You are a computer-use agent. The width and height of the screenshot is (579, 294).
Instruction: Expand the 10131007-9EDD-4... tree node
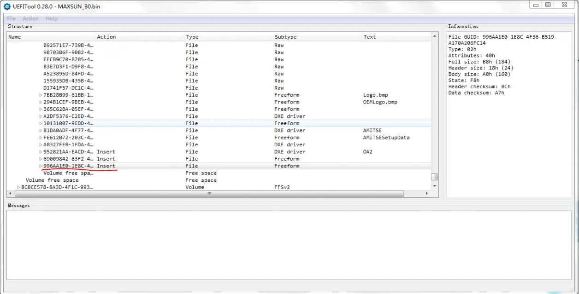click(41, 123)
